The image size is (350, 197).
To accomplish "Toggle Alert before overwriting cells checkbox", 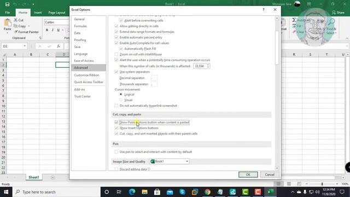I will tap(121, 20).
